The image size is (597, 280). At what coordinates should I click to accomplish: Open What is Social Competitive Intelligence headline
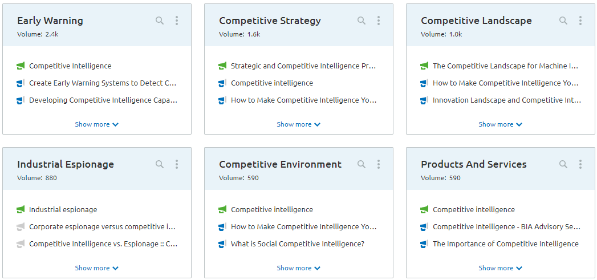pyautogui.click(x=298, y=244)
